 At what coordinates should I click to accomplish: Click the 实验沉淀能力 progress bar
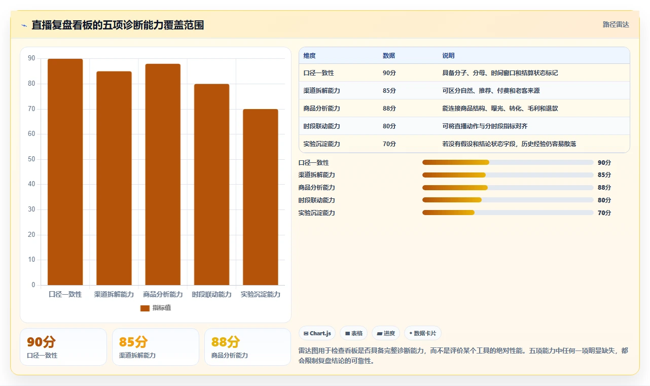point(508,213)
